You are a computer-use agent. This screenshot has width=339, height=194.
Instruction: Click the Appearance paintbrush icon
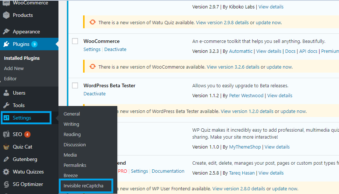tap(6, 32)
